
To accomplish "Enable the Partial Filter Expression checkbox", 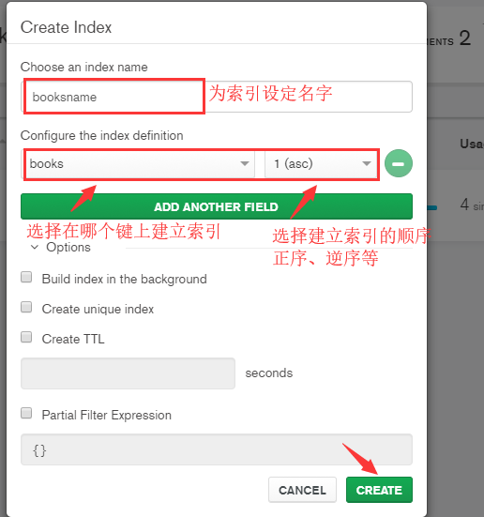I will pyautogui.click(x=26, y=413).
